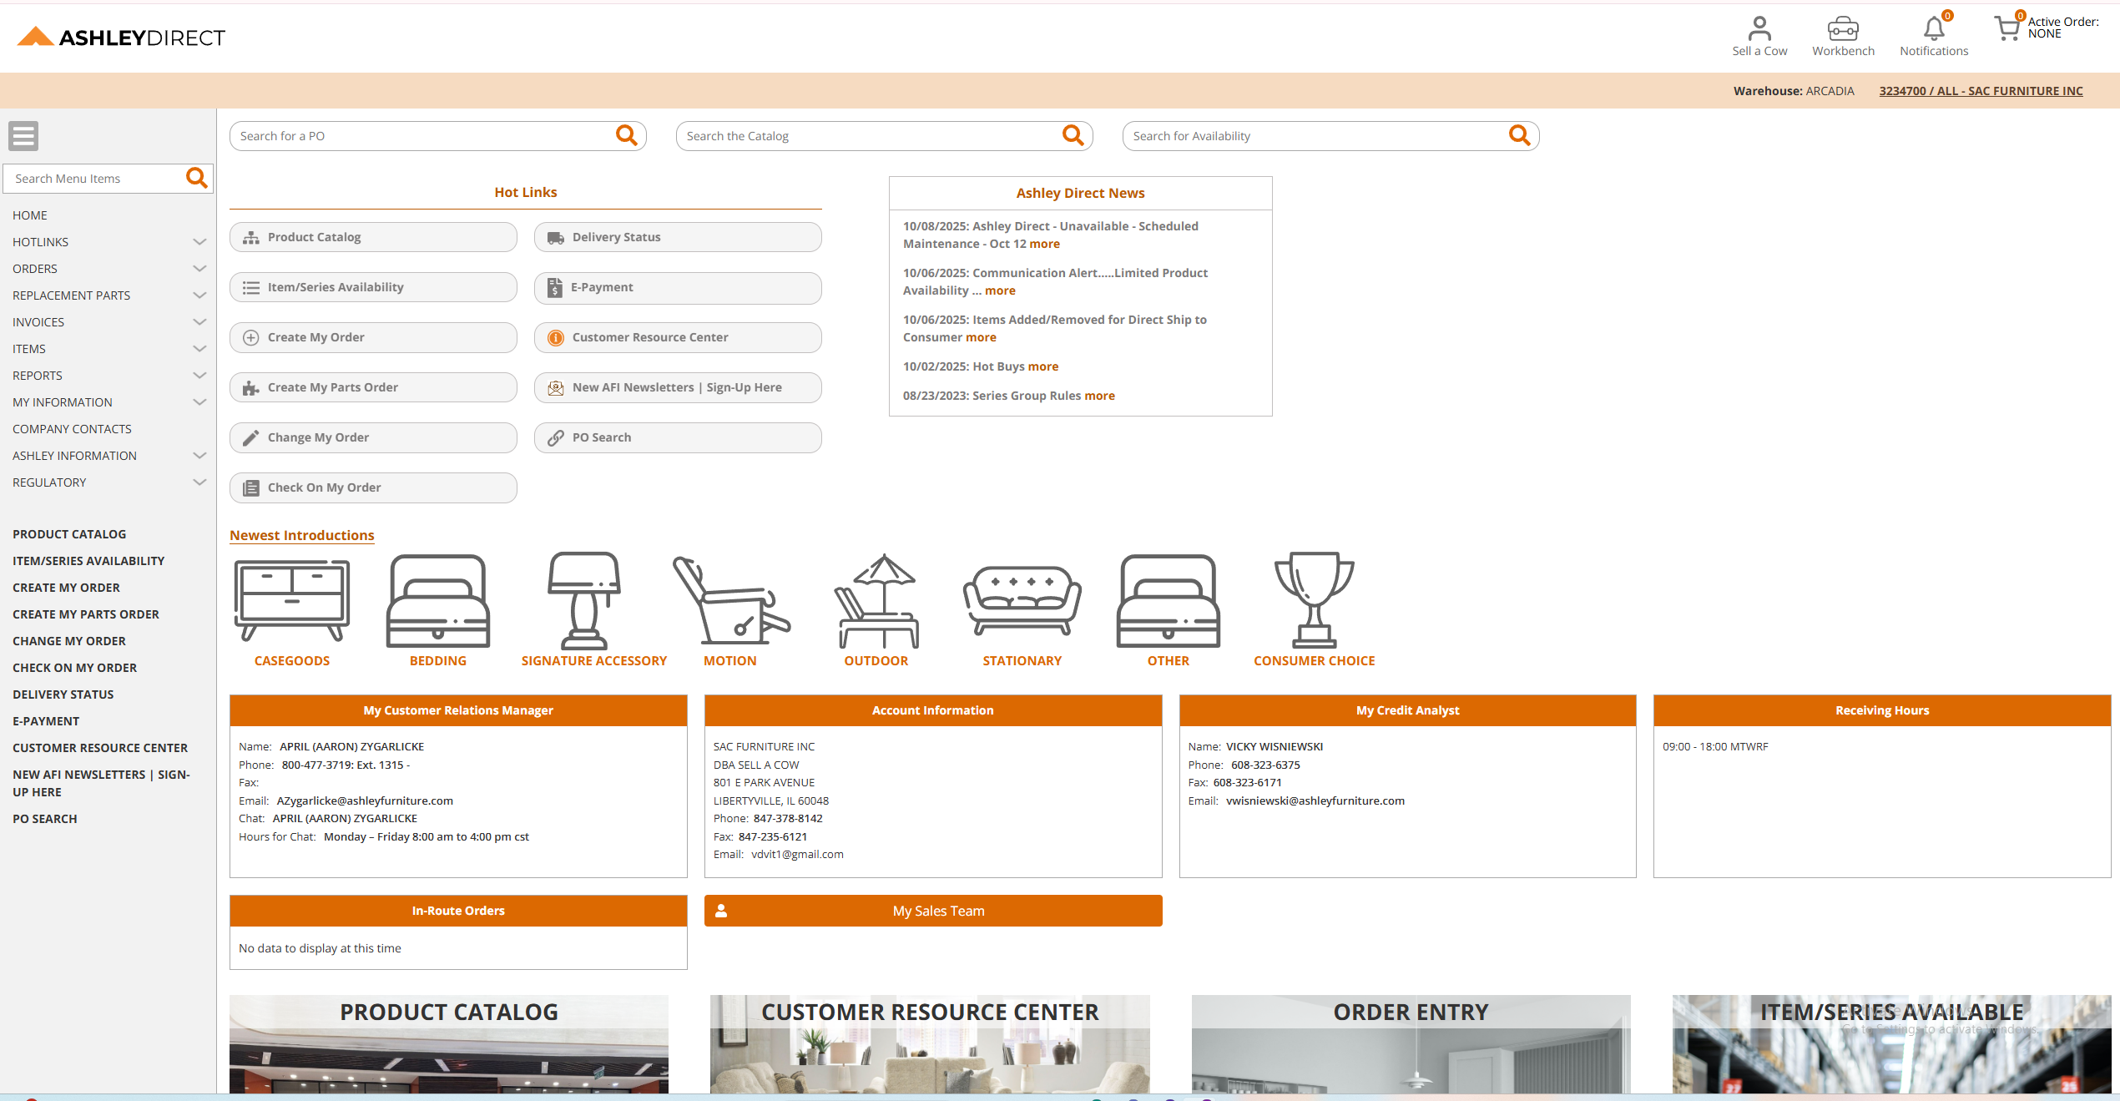Select HOME in the sidebar menu
The width and height of the screenshot is (2120, 1101).
(x=30, y=215)
